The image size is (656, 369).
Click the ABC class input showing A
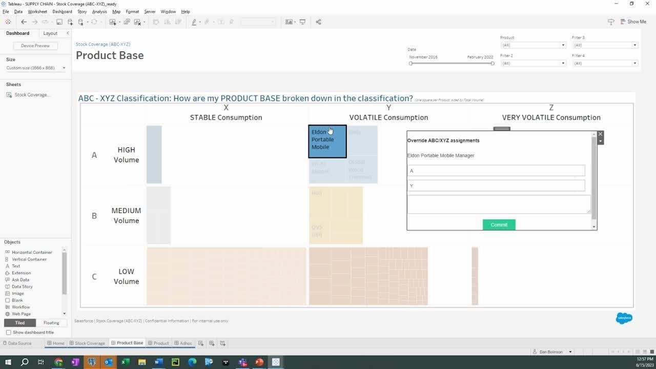[x=496, y=171]
